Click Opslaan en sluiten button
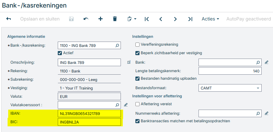 tap(40, 19)
